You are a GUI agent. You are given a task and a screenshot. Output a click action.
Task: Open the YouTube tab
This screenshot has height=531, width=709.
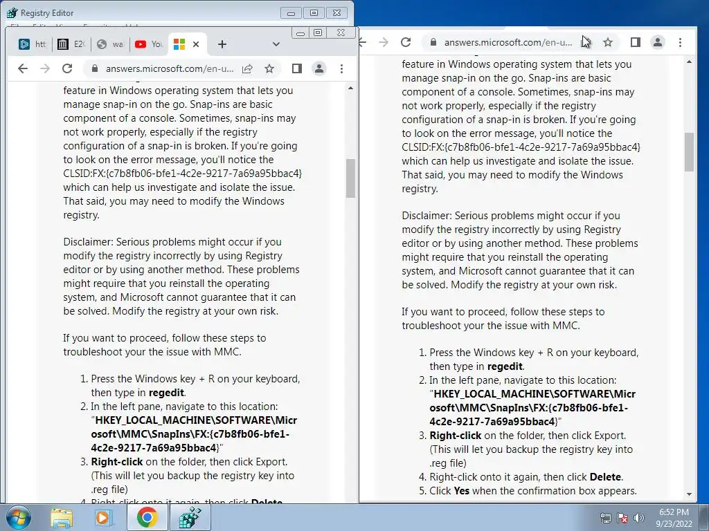click(x=148, y=44)
